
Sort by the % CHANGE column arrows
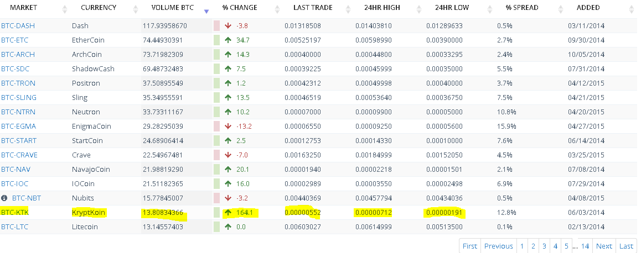(277, 9)
